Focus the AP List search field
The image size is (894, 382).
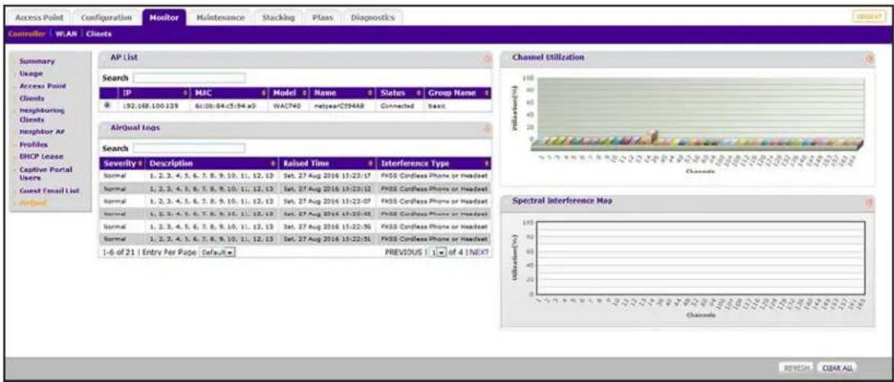[189, 78]
